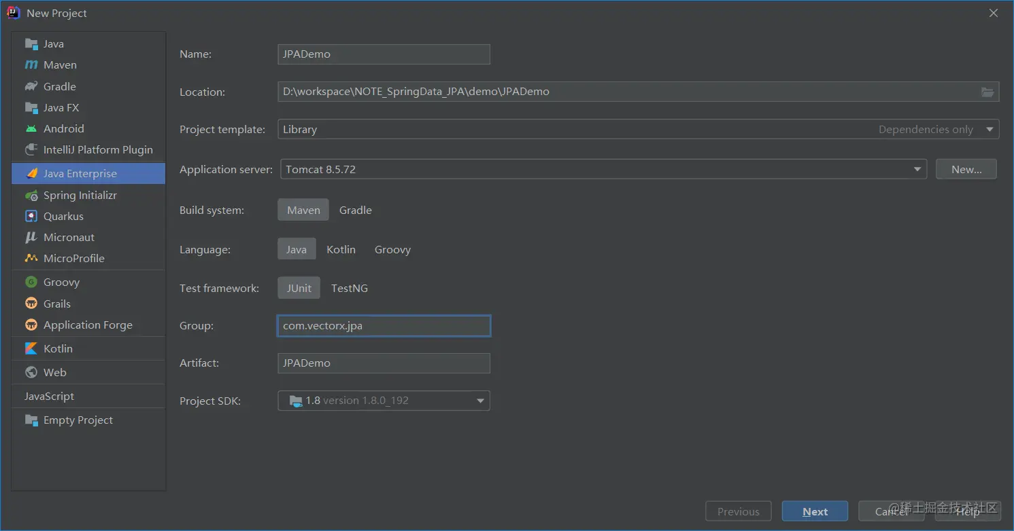The height and width of the screenshot is (531, 1014).
Task: Select Spring Initializr project type
Action: pos(88,195)
